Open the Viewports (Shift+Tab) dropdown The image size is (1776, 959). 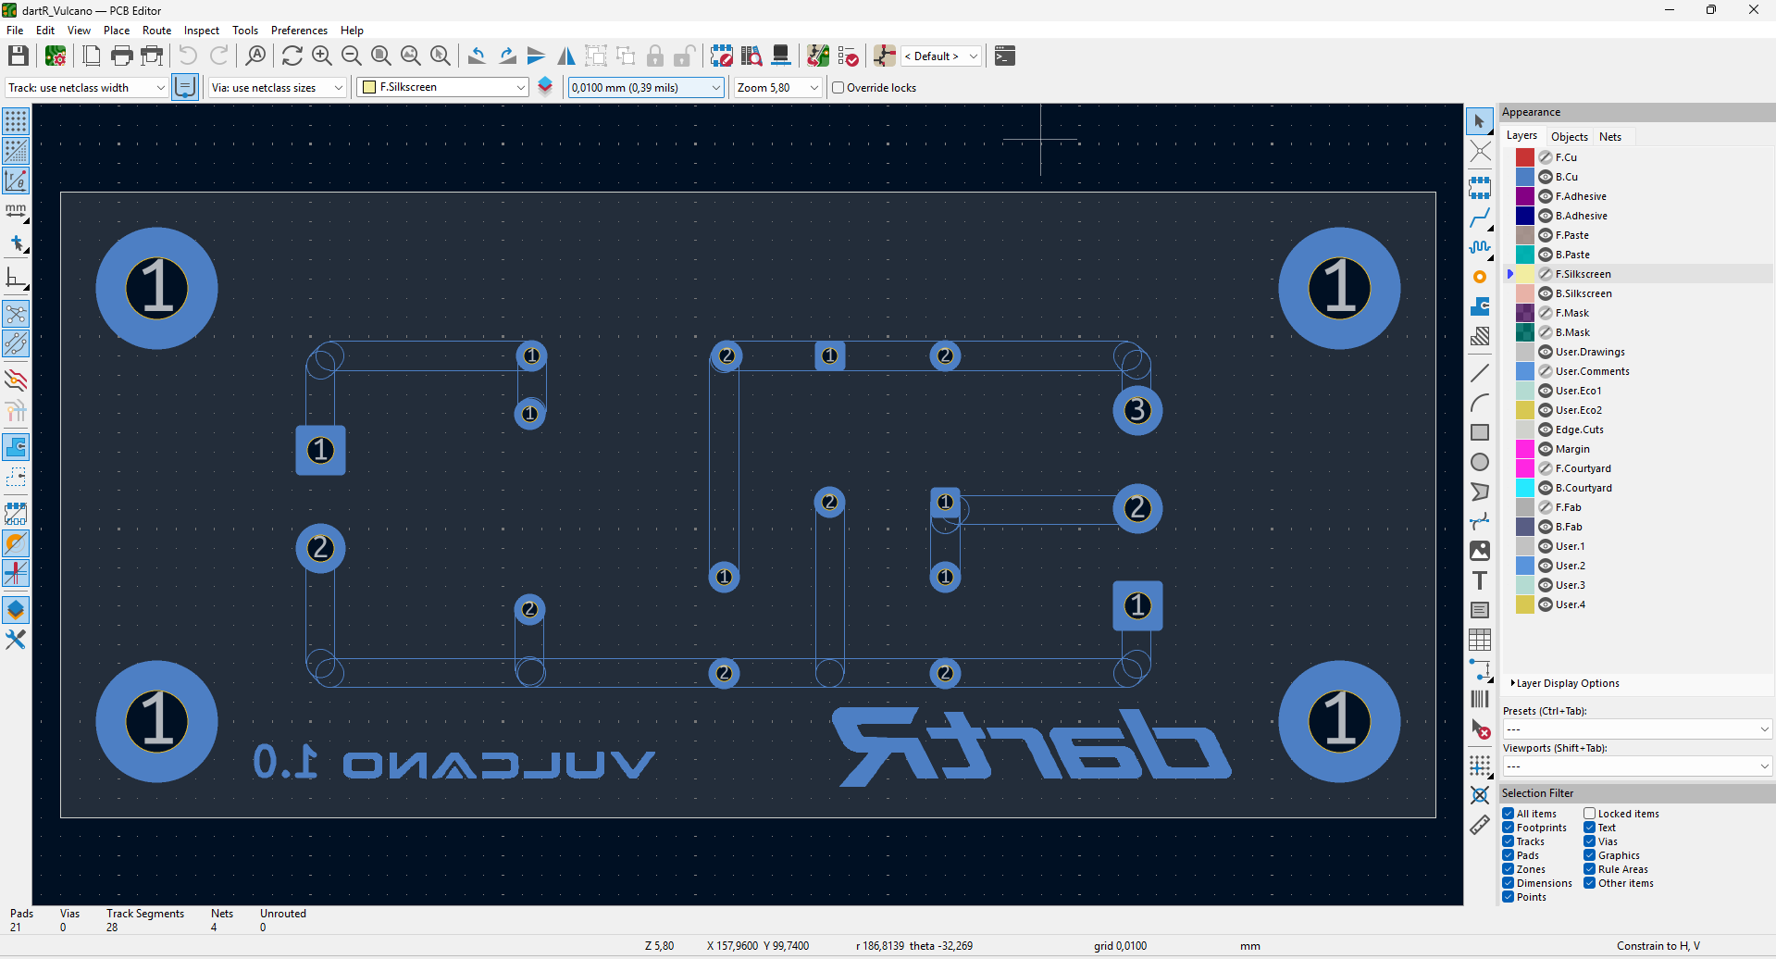point(1636,766)
